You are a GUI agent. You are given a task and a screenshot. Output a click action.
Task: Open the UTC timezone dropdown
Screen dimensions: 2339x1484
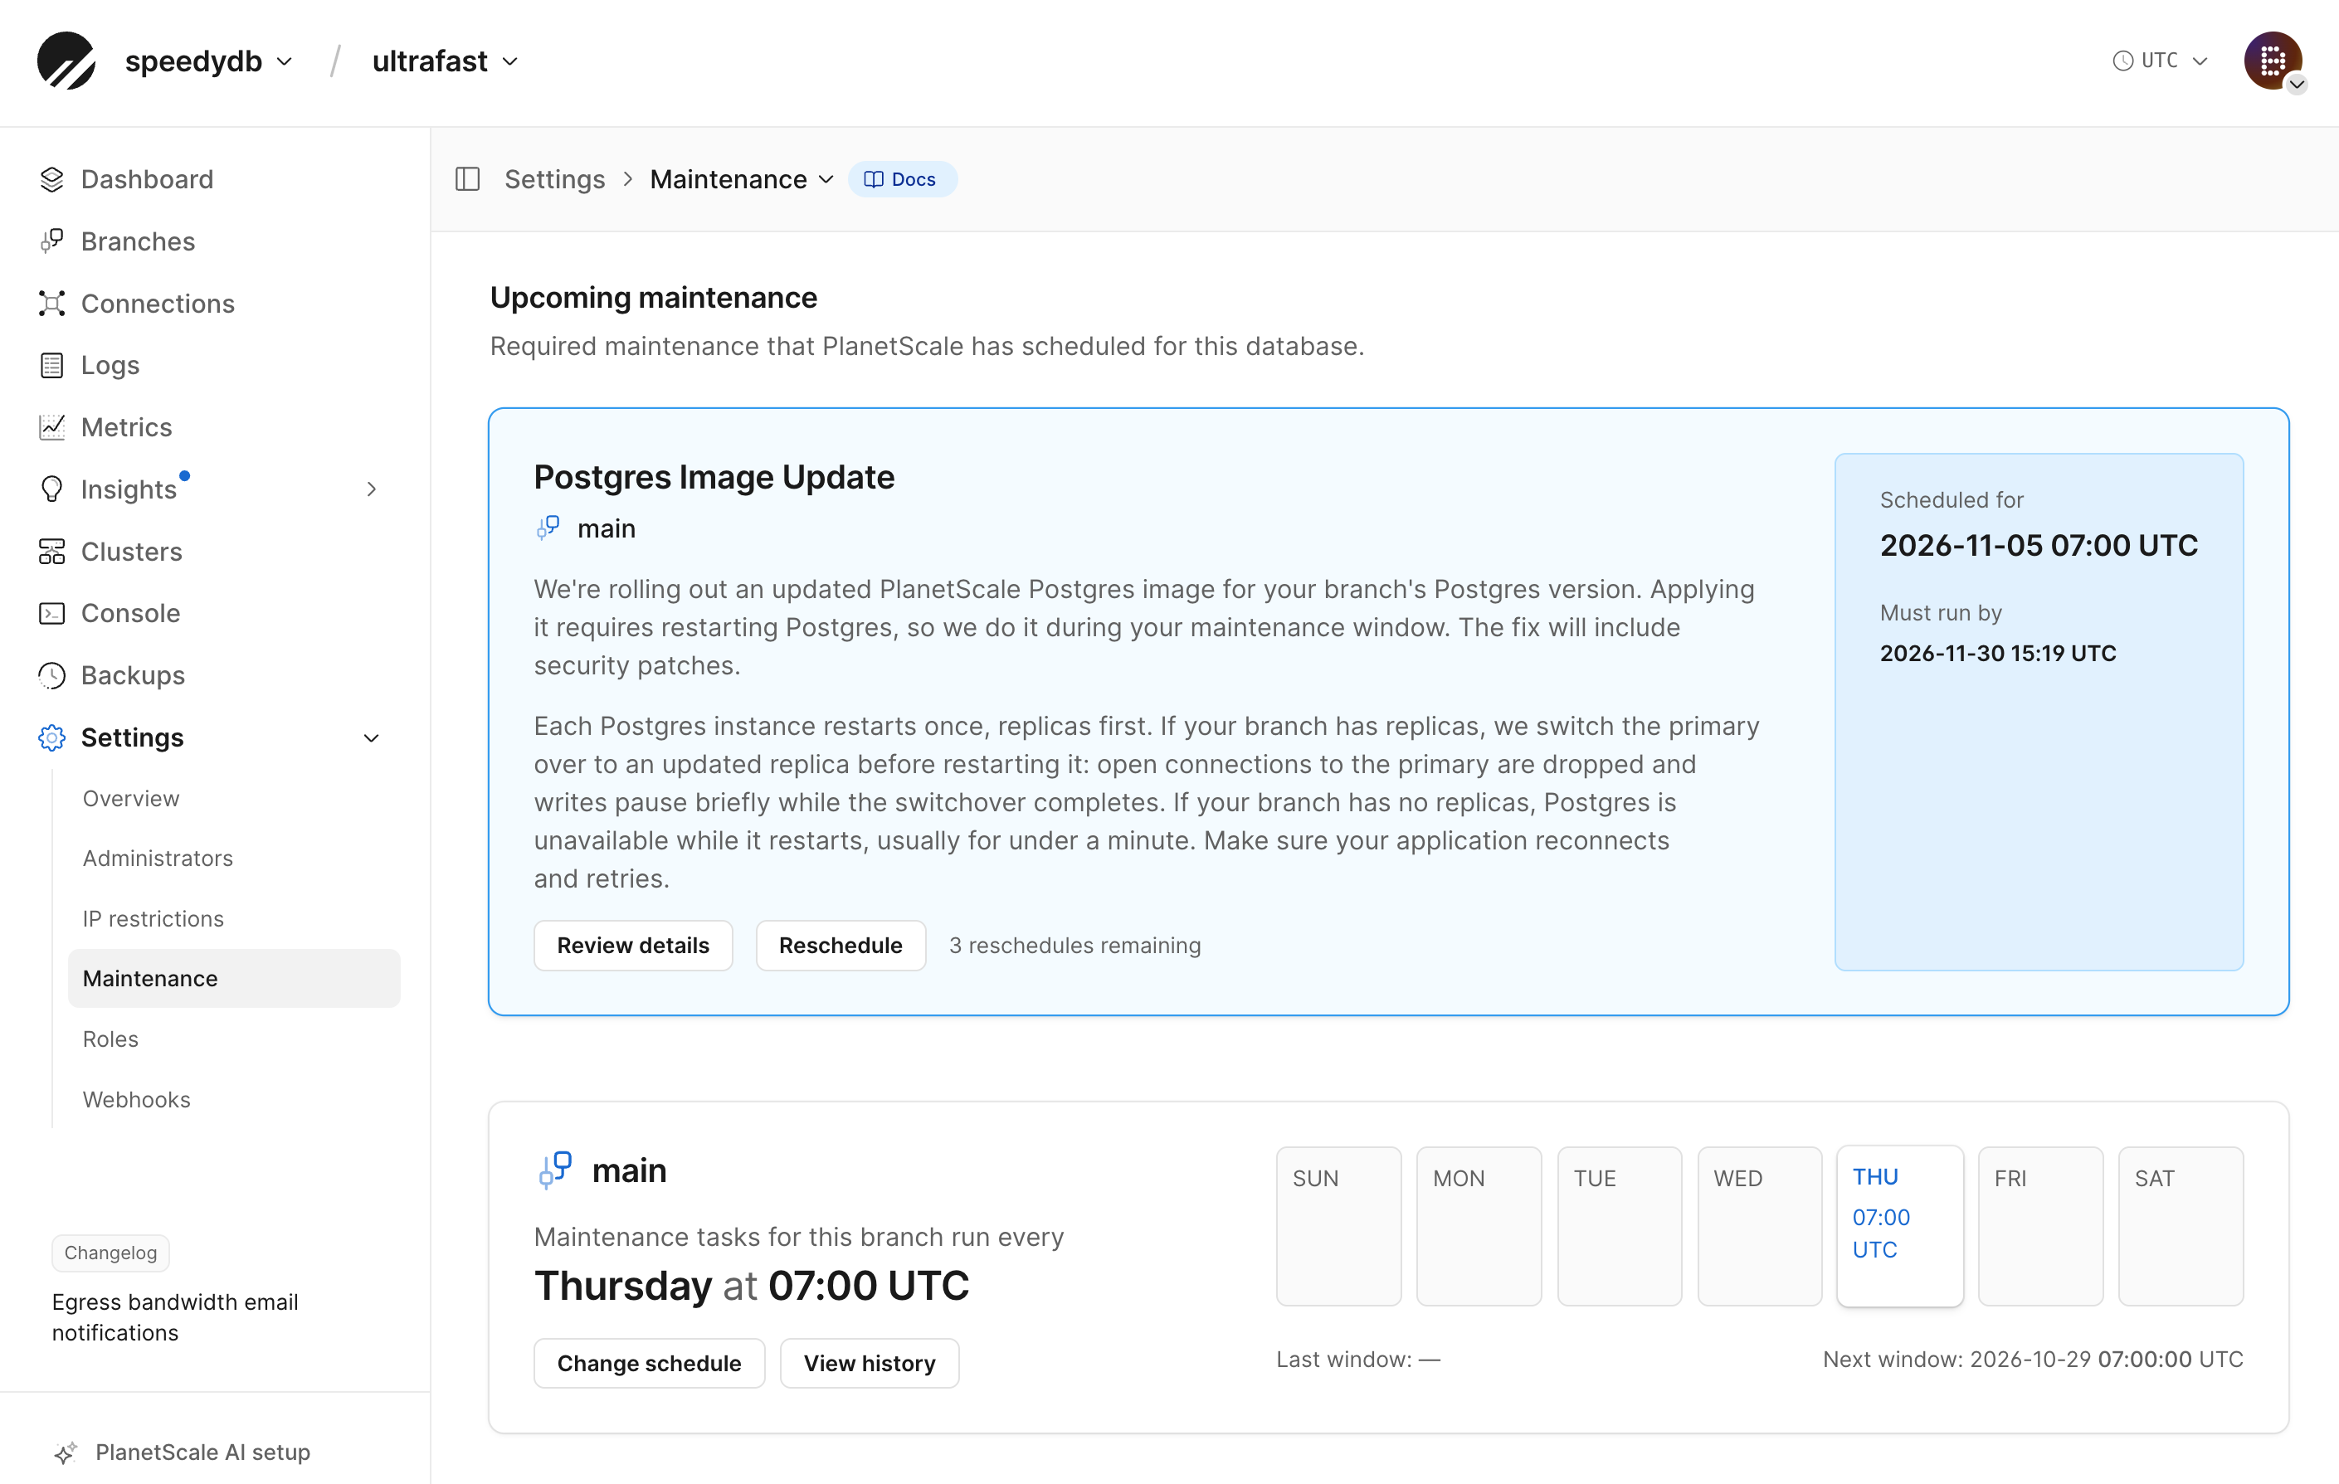(2161, 61)
